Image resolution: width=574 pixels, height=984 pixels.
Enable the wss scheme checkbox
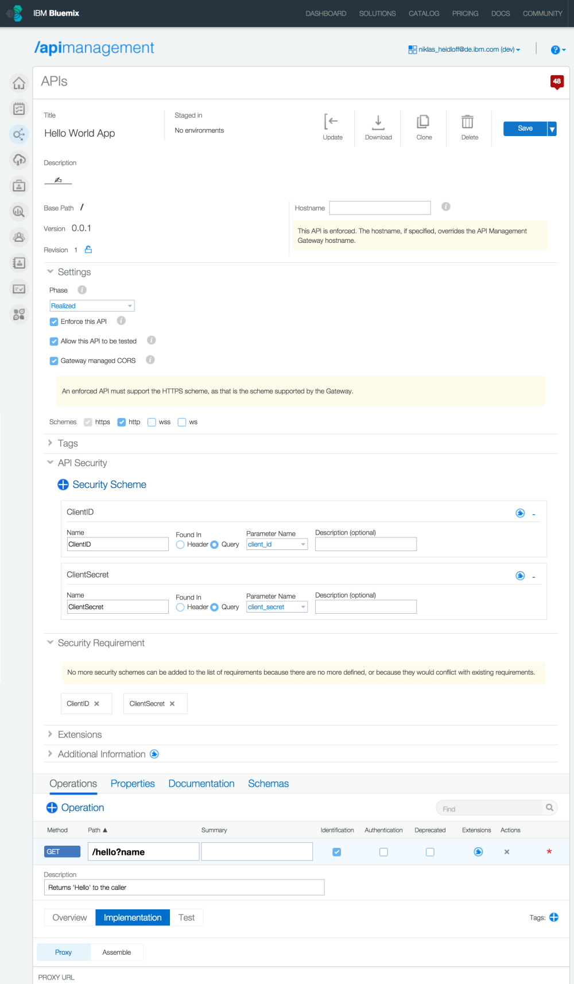(152, 423)
